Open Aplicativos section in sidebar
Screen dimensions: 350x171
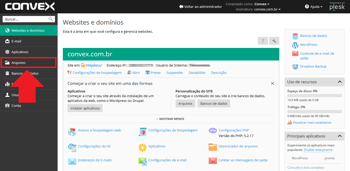coord(29,52)
